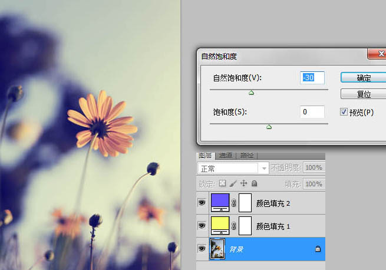Screen dimensions: 386x270
Task: Click the lock transparent pixels icon
Action: [x=223, y=184]
